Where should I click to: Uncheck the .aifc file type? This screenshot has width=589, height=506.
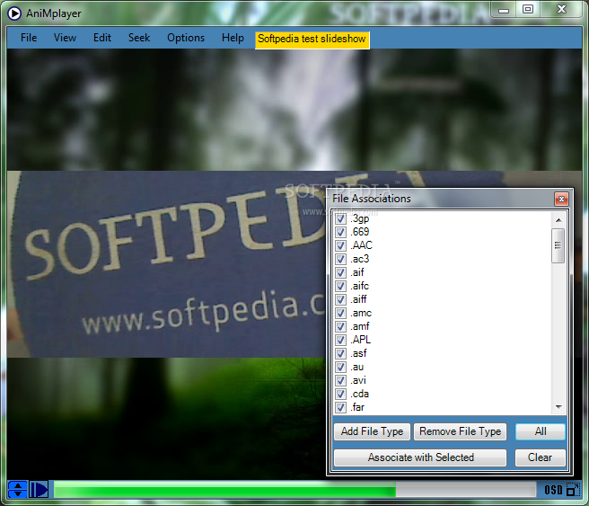(x=340, y=287)
